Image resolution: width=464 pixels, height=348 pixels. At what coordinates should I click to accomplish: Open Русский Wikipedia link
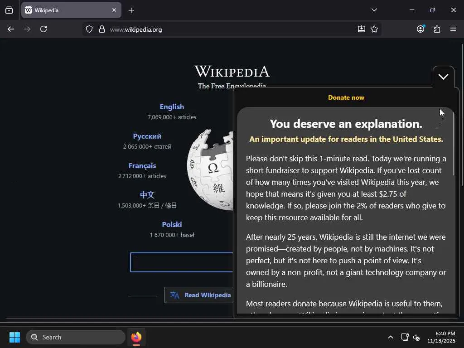[x=147, y=136]
